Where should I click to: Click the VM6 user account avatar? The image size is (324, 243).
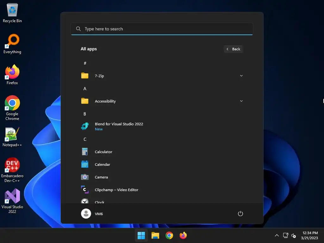(x=86, y=214)
